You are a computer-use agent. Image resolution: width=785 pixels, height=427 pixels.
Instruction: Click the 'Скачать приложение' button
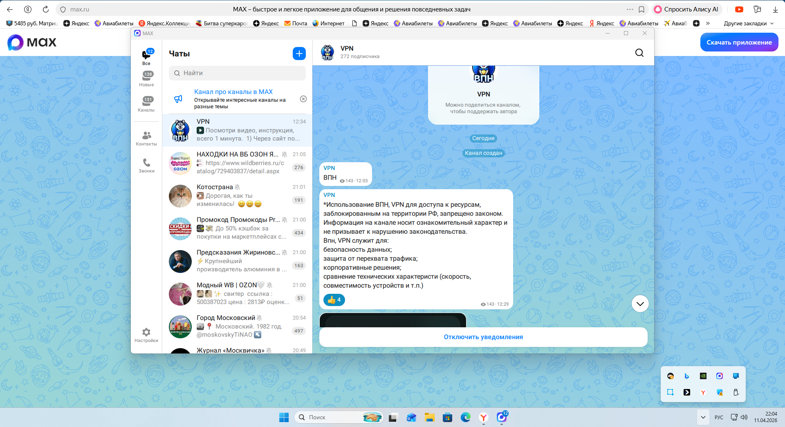pos(739,42)
